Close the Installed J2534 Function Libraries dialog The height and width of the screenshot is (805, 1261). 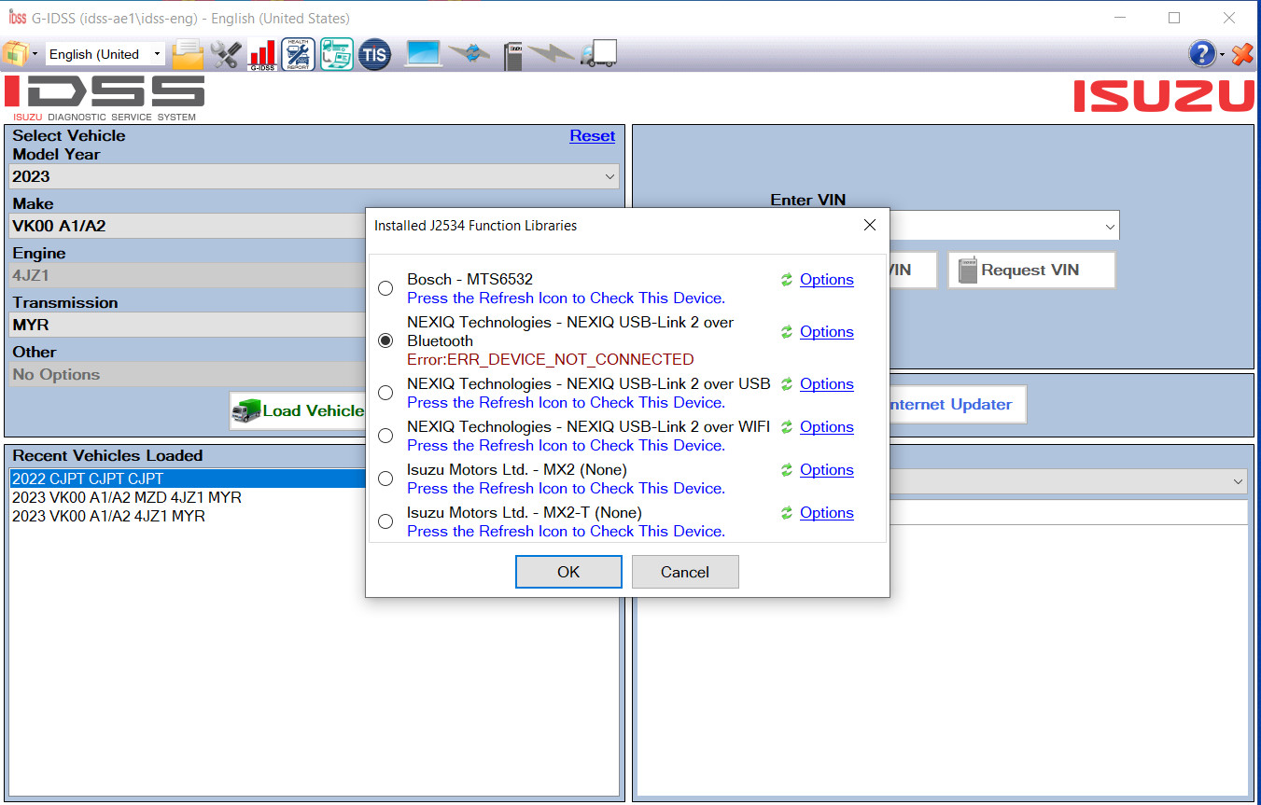[869, 225]
